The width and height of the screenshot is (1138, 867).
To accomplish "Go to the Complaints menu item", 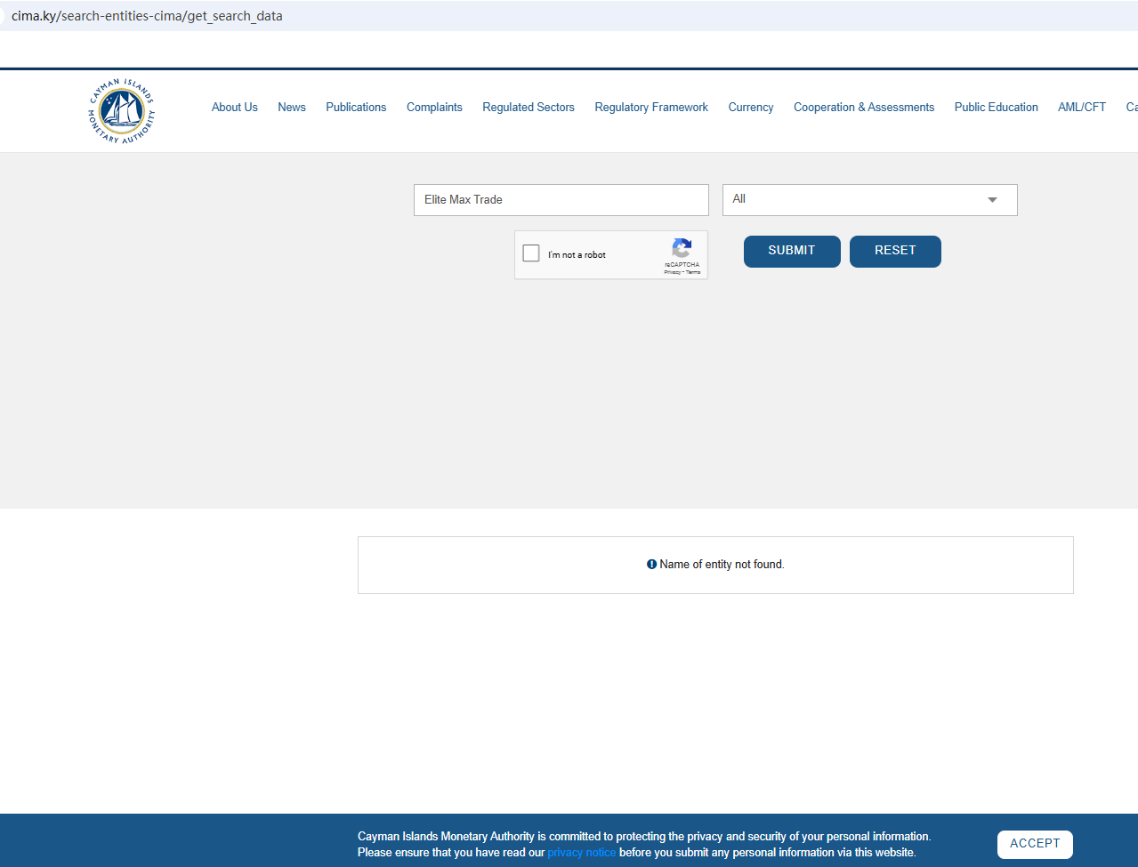I will click(434, 107).
